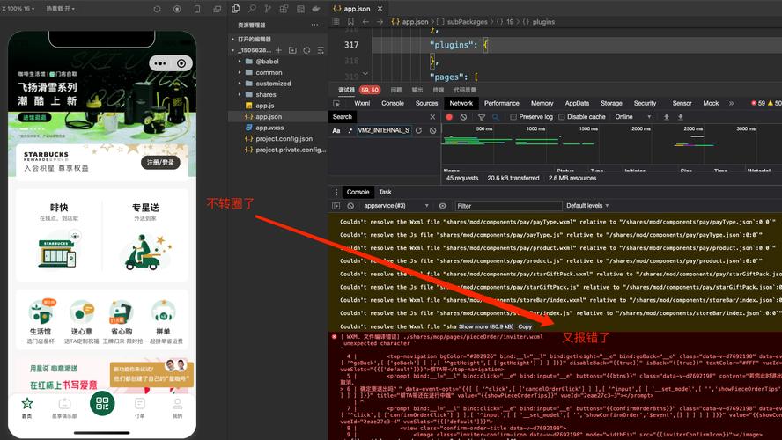Click the Network record button (red dot)
The image size is (782, 440).
pos(449,116)
